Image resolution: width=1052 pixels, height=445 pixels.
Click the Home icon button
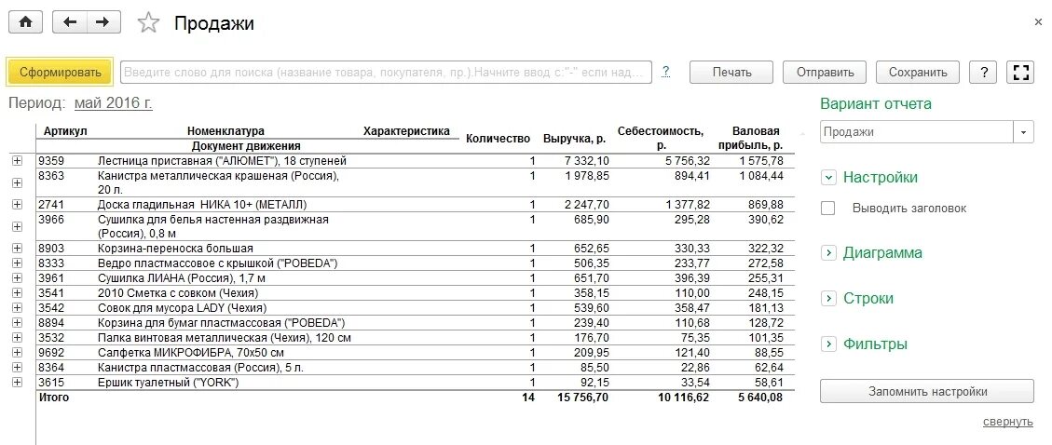point(25,22)
